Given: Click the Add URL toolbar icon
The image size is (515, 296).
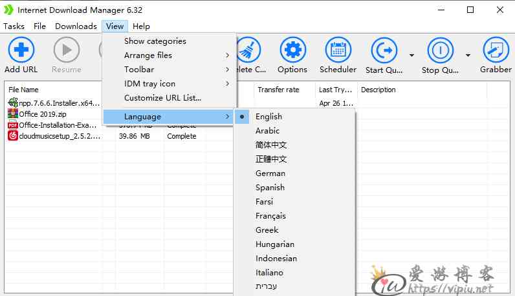Looking at the screenshot, I should (21, 50).
